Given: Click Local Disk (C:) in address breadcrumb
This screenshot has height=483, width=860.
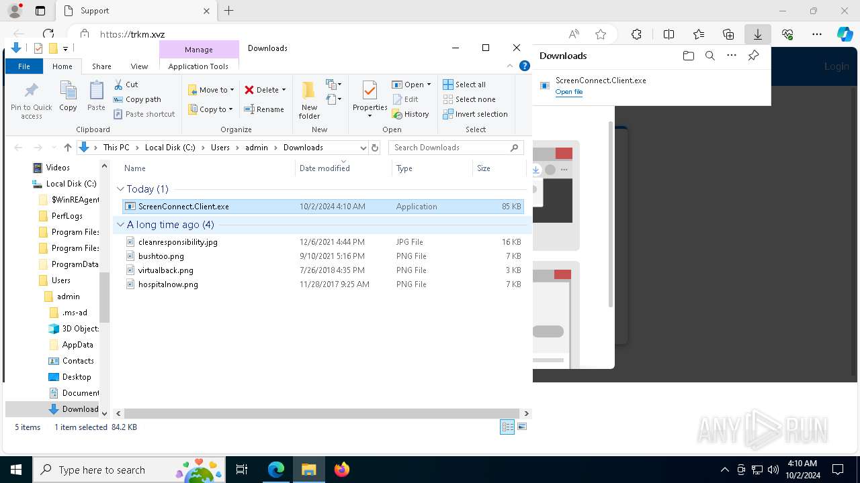Looking at the screenshot, I should 170,148.
